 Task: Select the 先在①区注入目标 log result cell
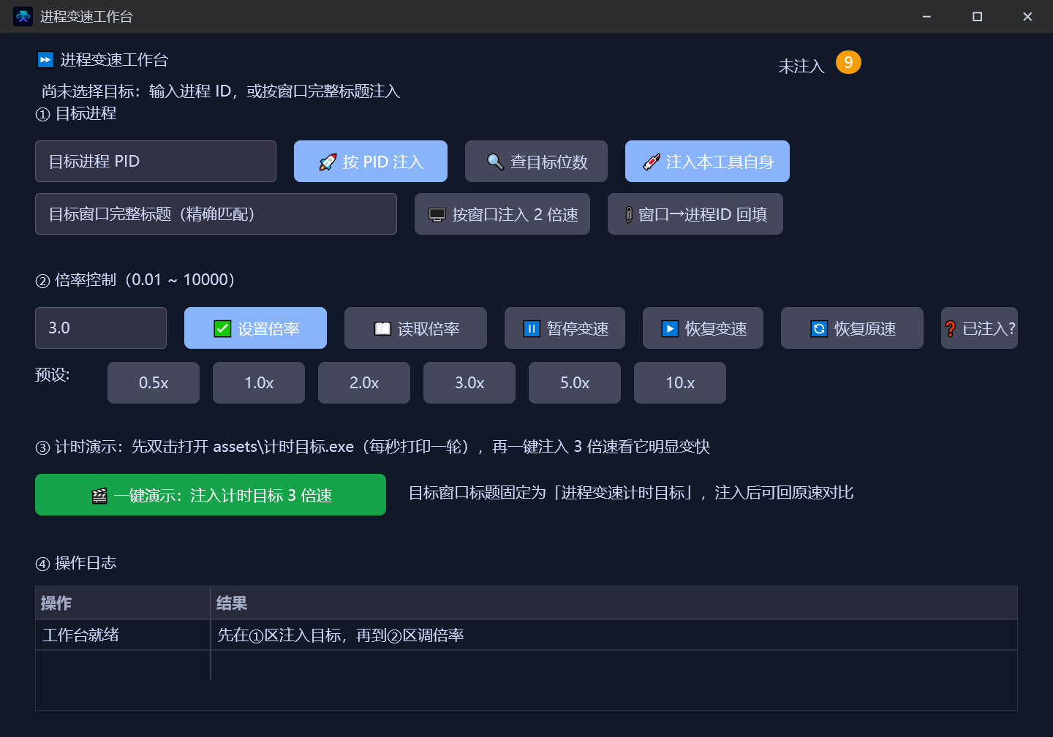[614, 635]
